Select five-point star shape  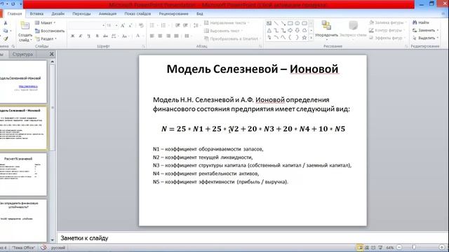(x=304, y=37)
